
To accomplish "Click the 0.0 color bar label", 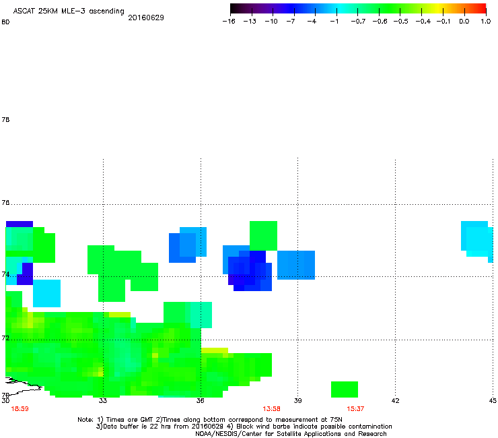I will pyautogui.click(x=464, y=22).
